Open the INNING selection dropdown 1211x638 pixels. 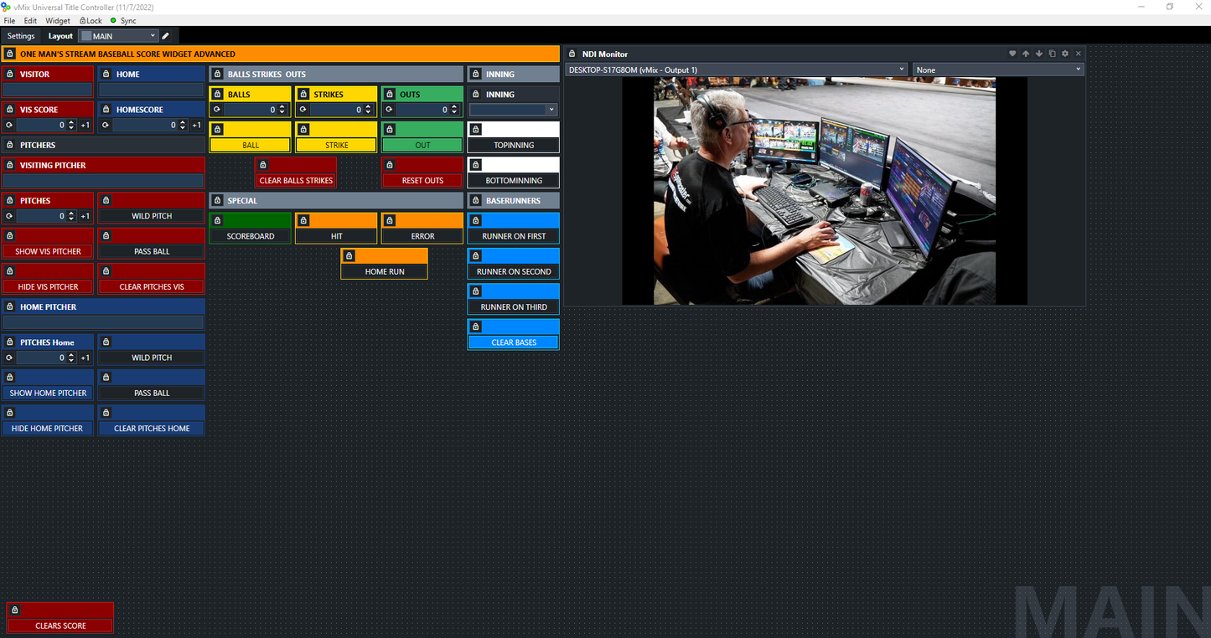(551, 109)
